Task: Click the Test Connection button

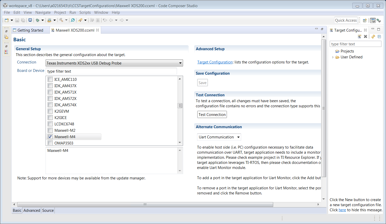Action: pos(212,114)
